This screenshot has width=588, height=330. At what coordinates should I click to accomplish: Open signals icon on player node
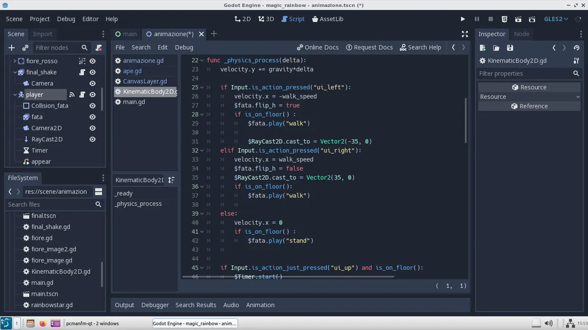click(x=72, y=94)
